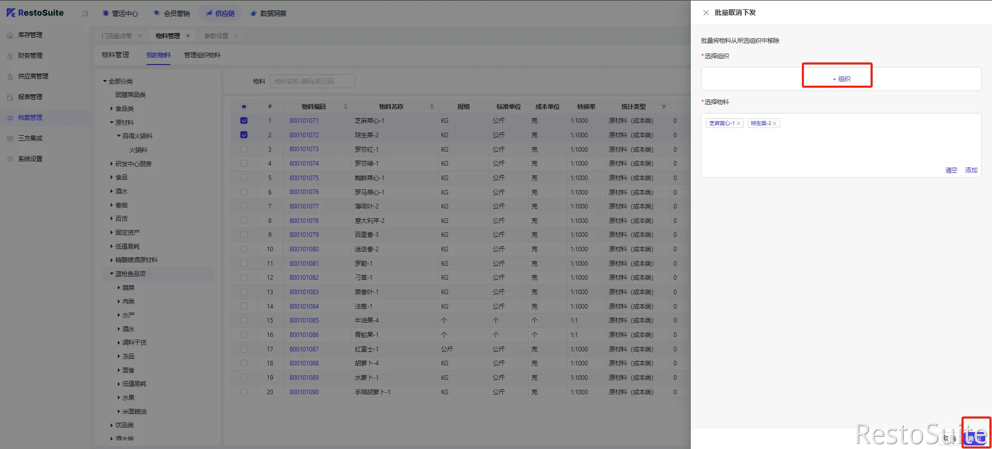Click 添加 to add materials
Screen dimensions: 992x449
(x=971, y=170)
